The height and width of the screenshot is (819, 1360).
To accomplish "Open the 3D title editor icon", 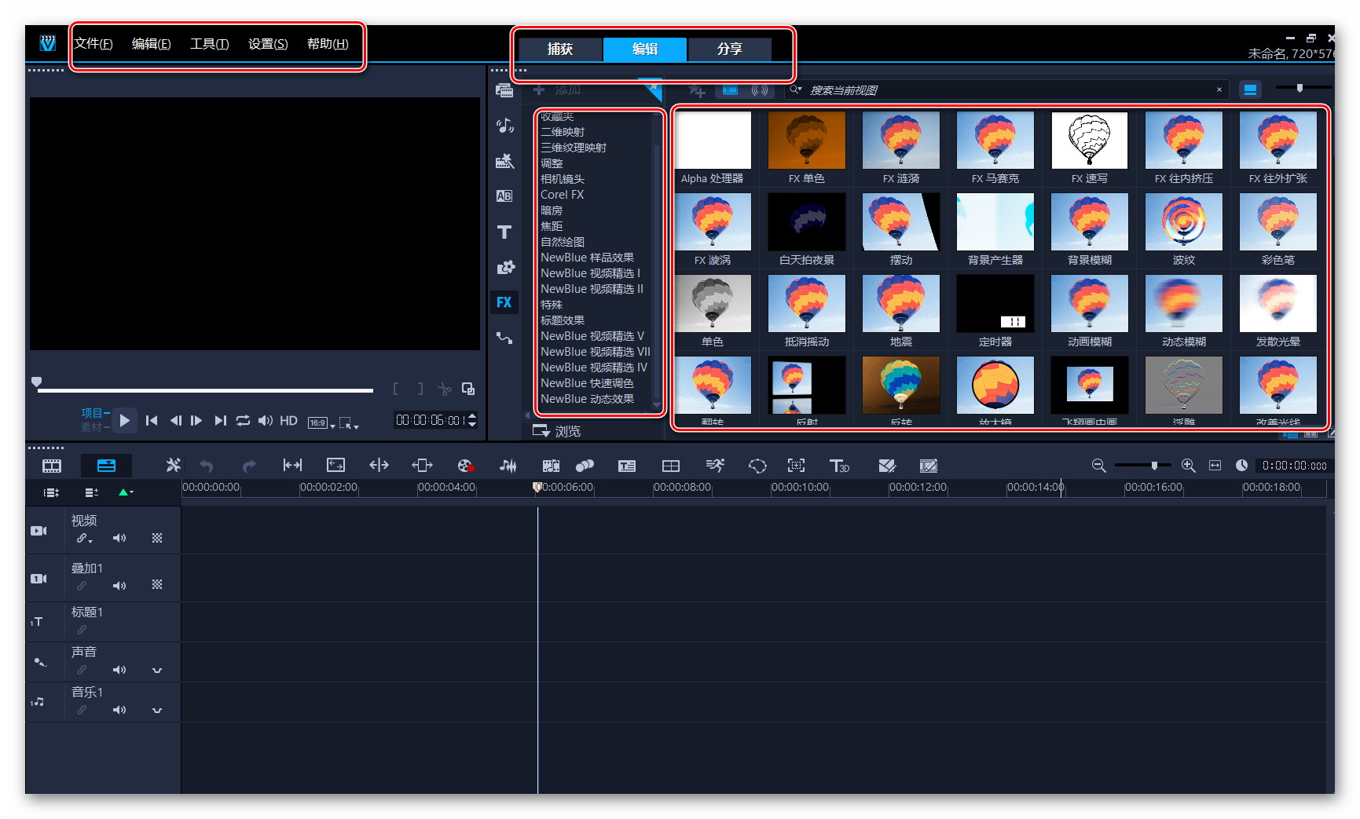I will (839, 466).
